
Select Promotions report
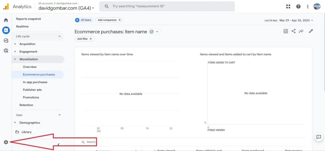tap(31, 97)
